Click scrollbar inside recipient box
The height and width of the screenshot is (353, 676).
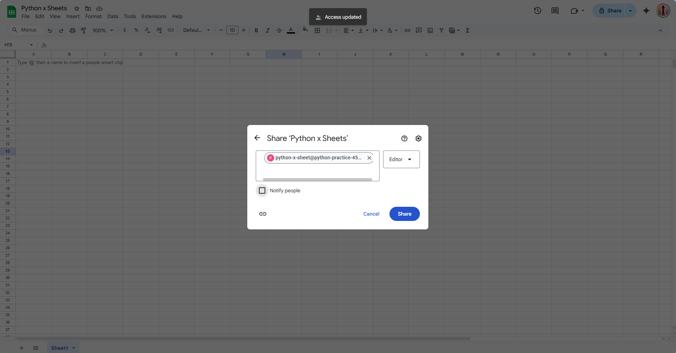click(317, 180)
